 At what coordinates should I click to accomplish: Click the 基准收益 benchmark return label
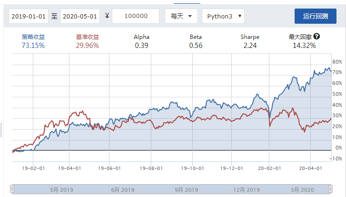coord(88,37)
